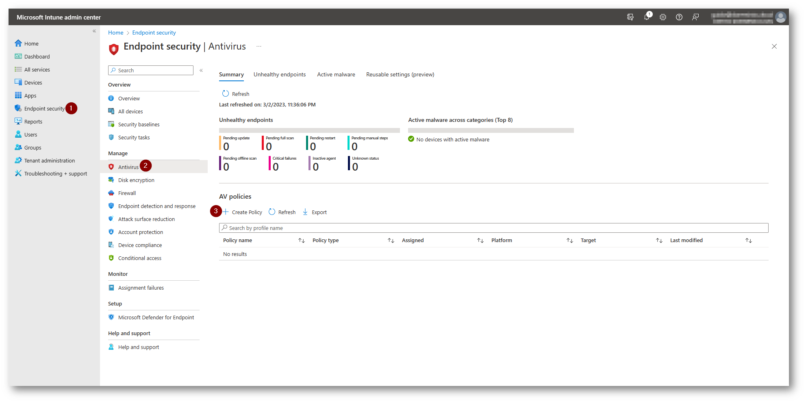Collapse the main left navigation

pos(94,31)
